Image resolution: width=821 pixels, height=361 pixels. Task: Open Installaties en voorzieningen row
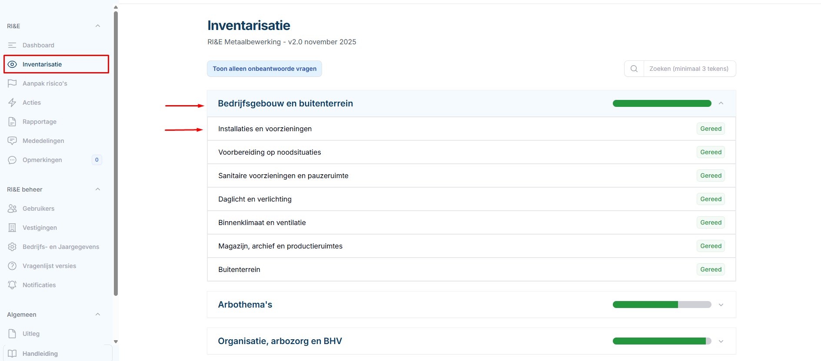(472, 129)
